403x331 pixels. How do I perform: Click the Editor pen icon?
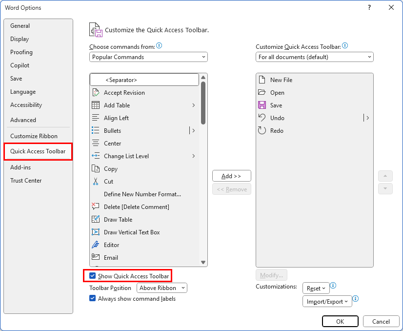[96, 245]
